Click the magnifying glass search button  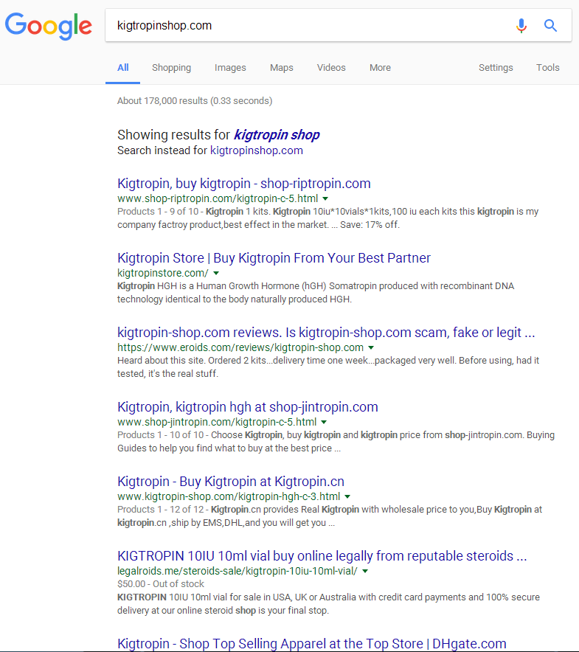coord(550,26)
